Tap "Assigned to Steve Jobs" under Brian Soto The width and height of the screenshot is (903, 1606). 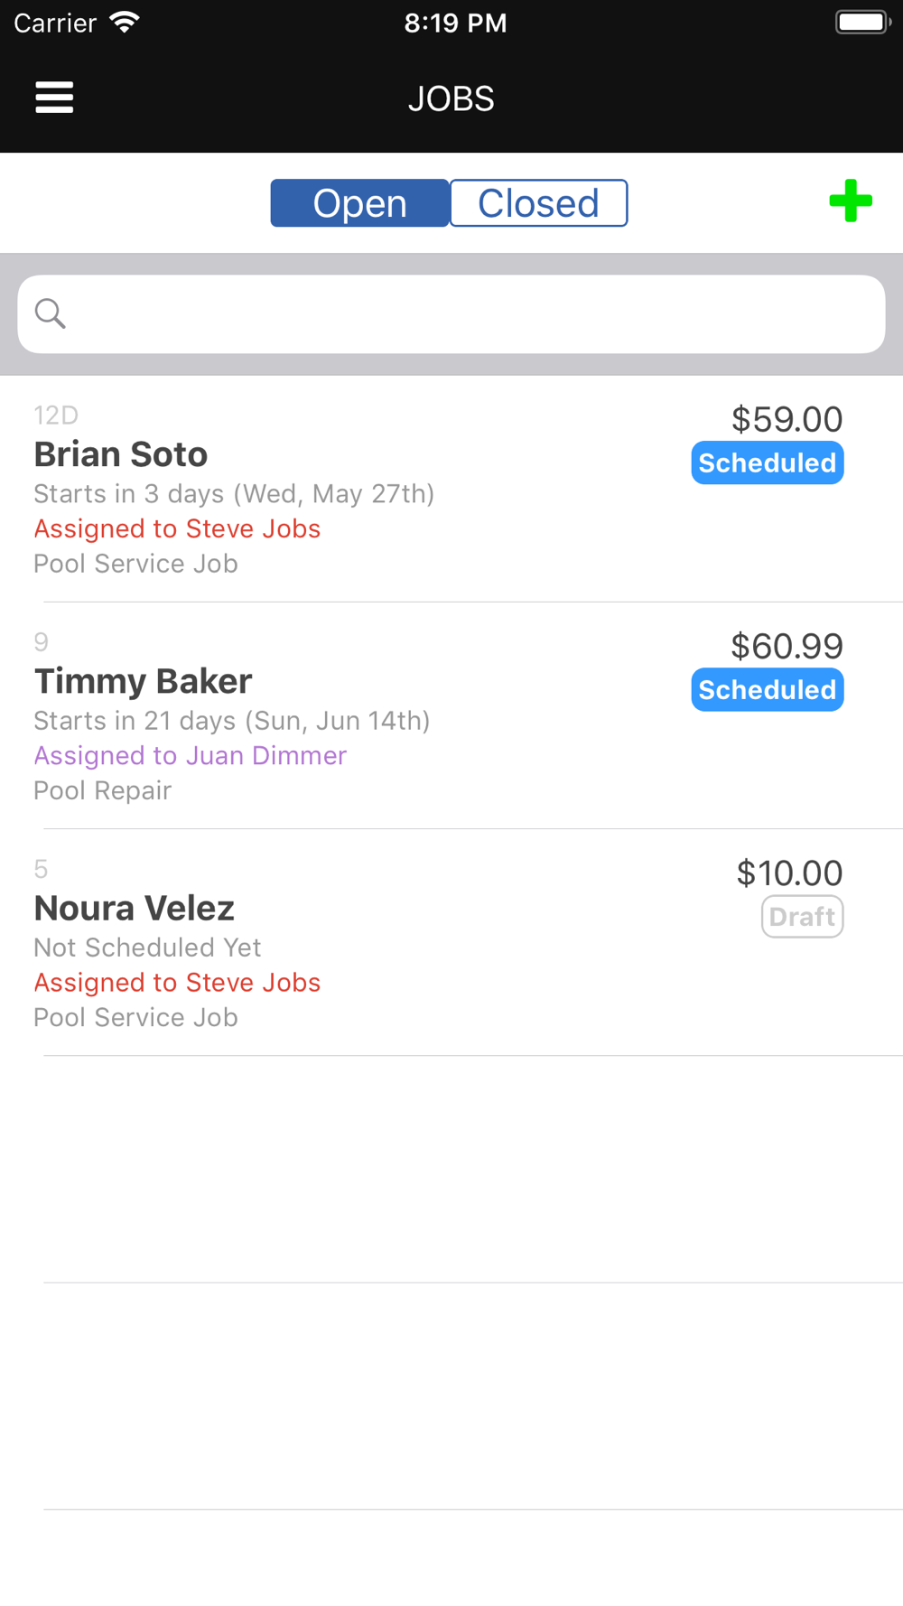[177, 529]
